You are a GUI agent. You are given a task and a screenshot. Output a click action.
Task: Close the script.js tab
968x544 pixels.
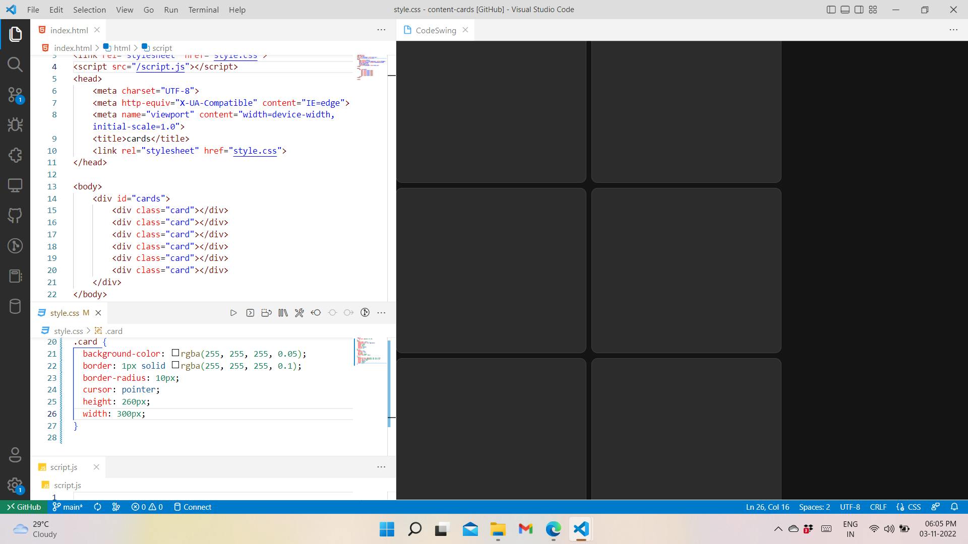pos(96,467)
